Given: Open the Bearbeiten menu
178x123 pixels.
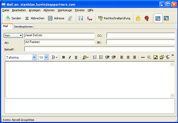Looking at the screenshot, I should click(x=19, y=10).
